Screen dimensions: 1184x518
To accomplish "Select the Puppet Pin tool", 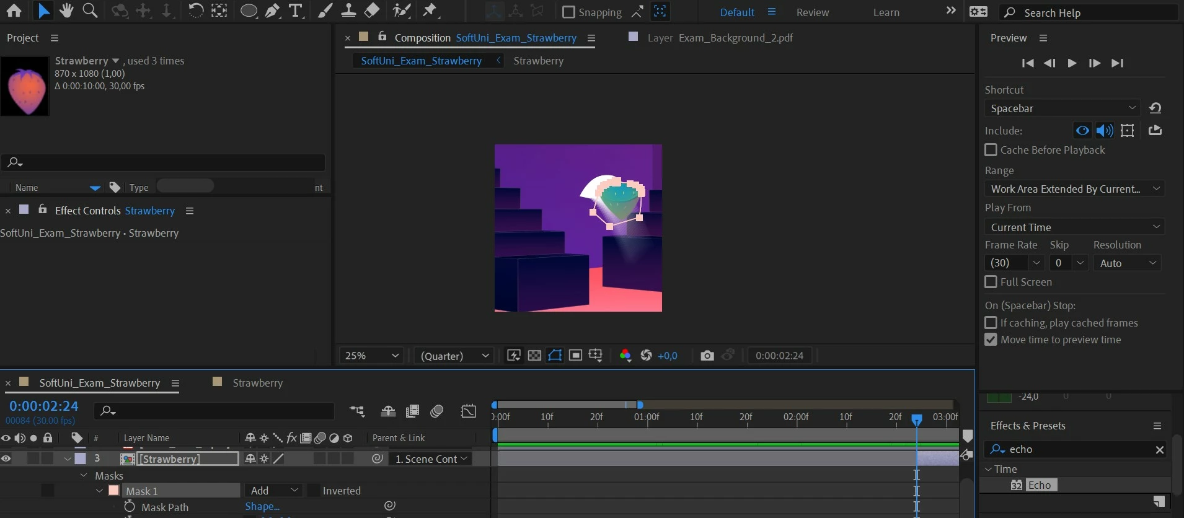I will (x=430, y=11).
